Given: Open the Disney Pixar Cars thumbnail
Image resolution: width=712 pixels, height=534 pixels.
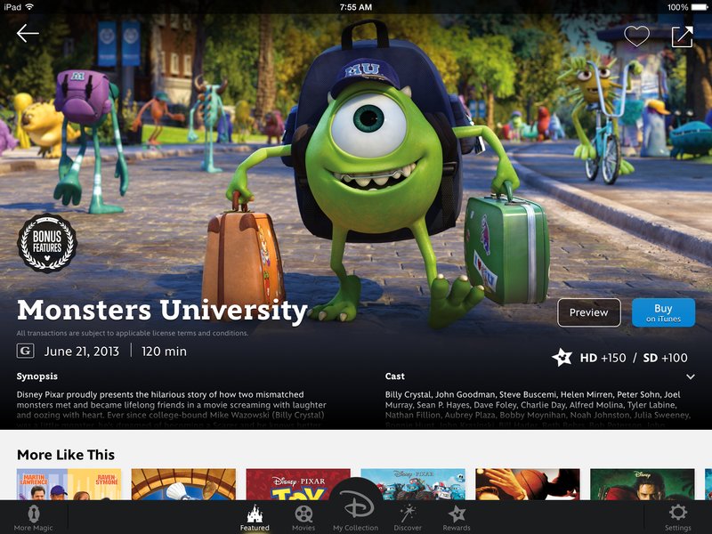Looking at the screenshot, I should [x=413, y=484].
